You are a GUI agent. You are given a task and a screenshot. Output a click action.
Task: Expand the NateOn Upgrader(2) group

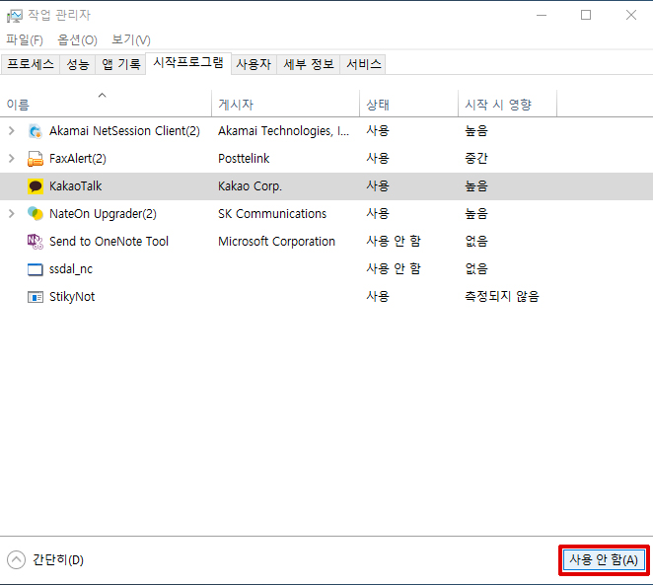[x=12, y=214]
